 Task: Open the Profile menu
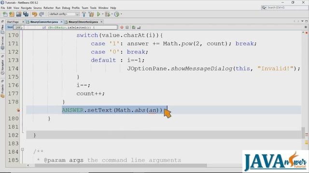pos(76,8)
